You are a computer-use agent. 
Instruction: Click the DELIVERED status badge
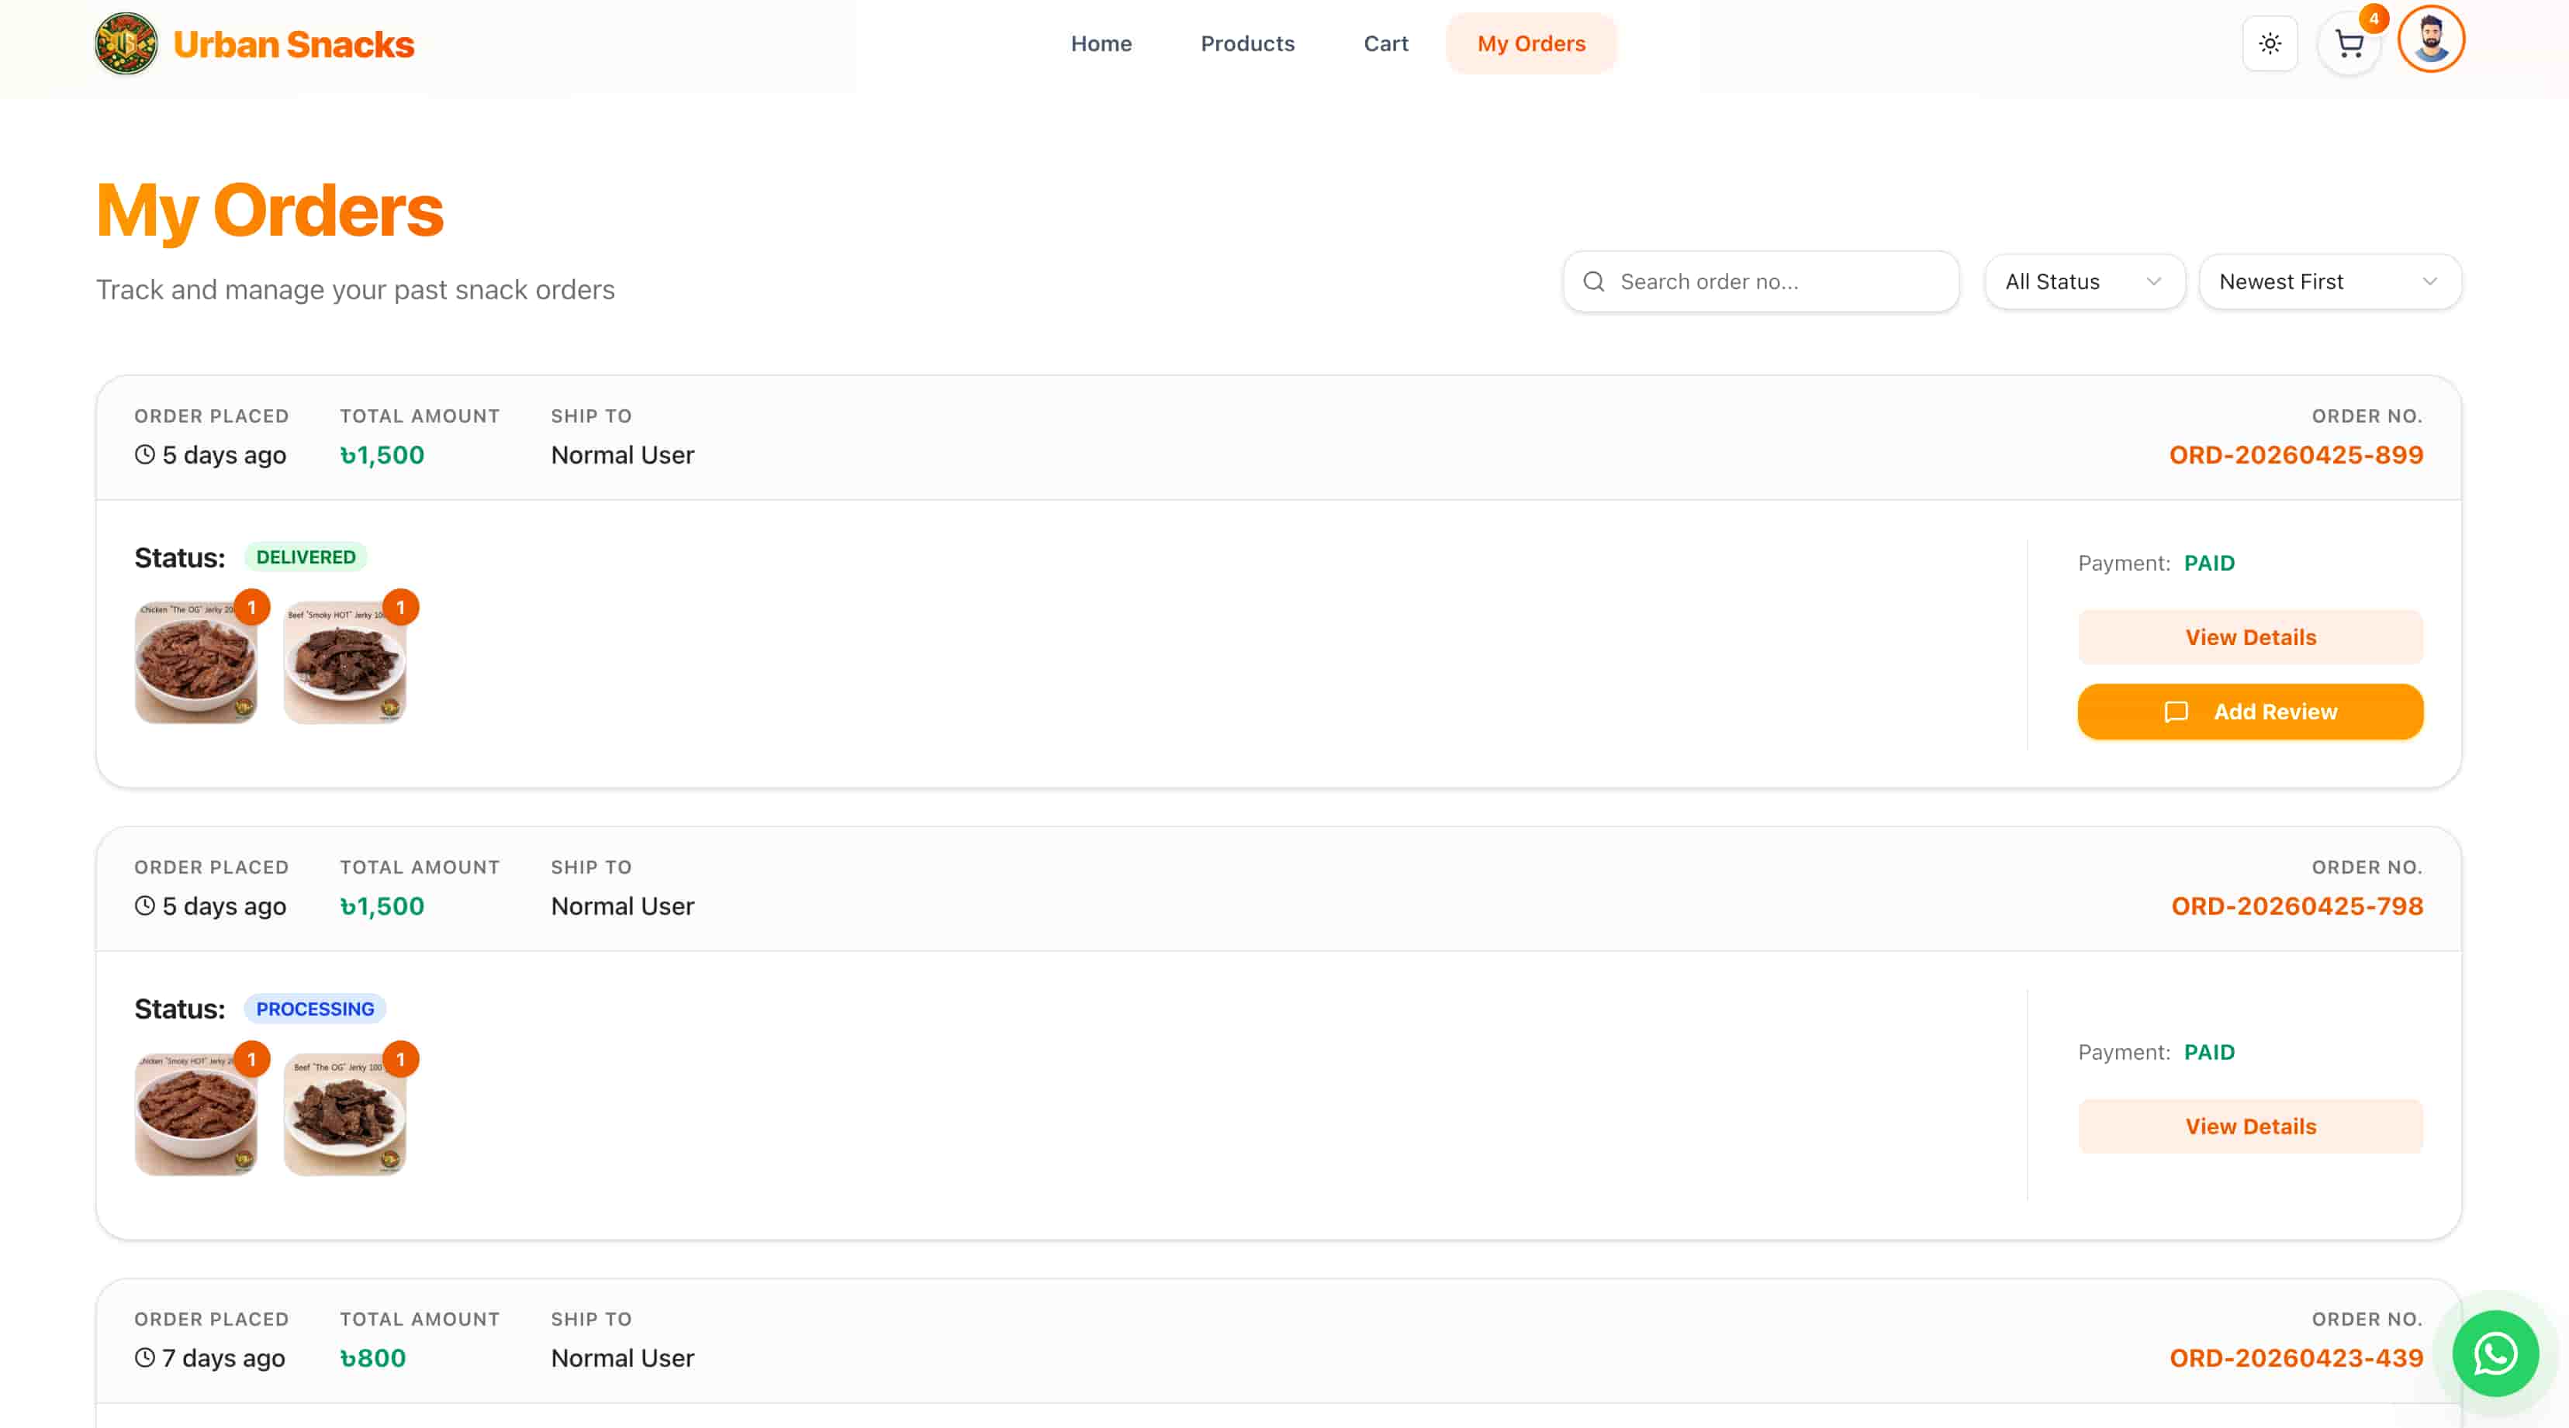pos(305,557)
